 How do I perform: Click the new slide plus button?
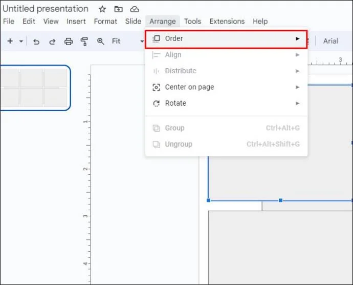click(x=10, y=41)
